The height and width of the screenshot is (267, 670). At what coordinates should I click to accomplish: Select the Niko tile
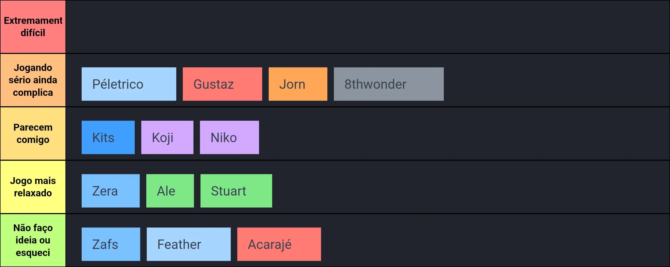(x=229, y=137)
